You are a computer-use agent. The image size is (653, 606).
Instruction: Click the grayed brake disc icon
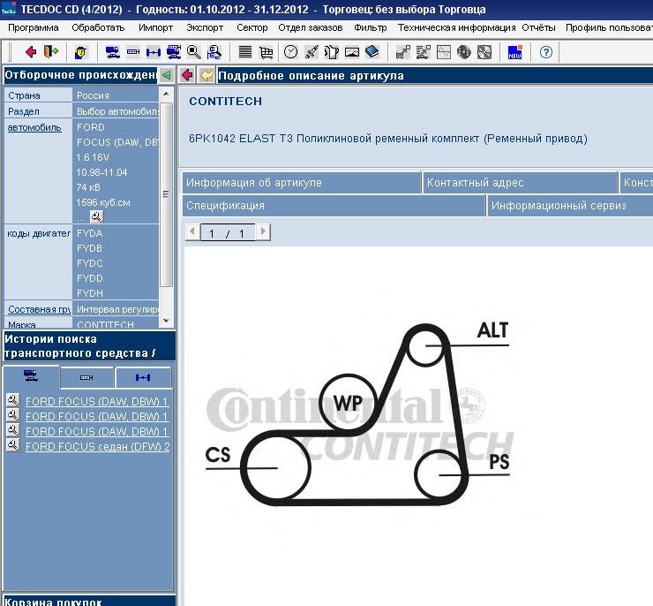click(x=464, y=52)
